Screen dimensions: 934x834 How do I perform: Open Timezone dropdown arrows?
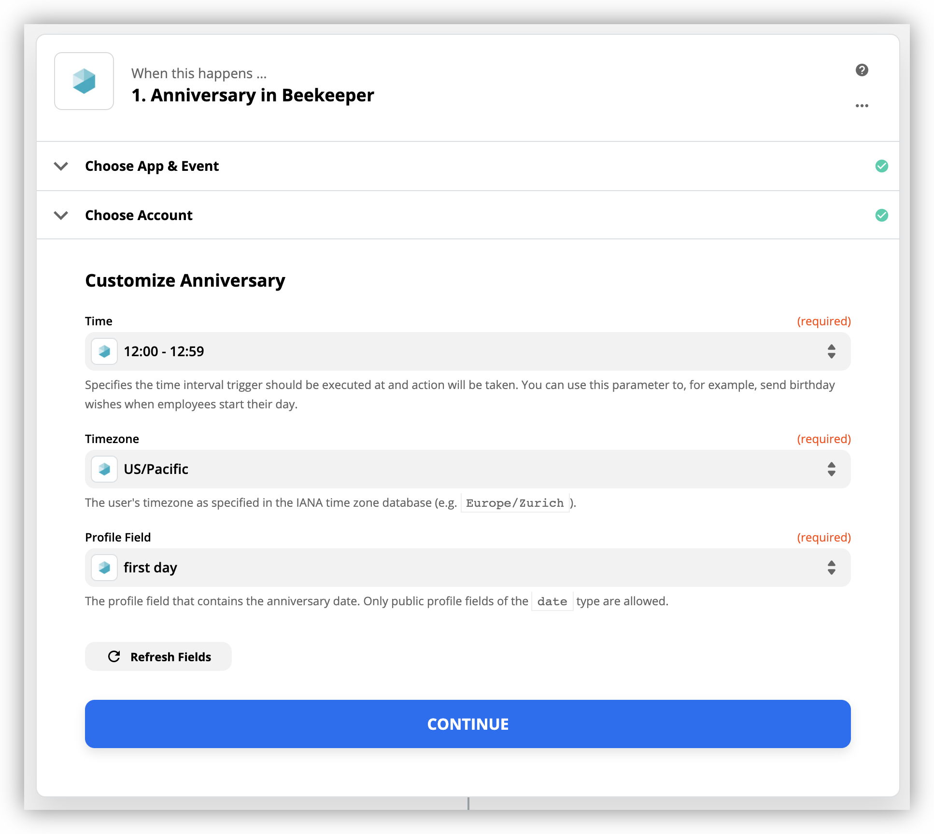(x=831, y=469)
